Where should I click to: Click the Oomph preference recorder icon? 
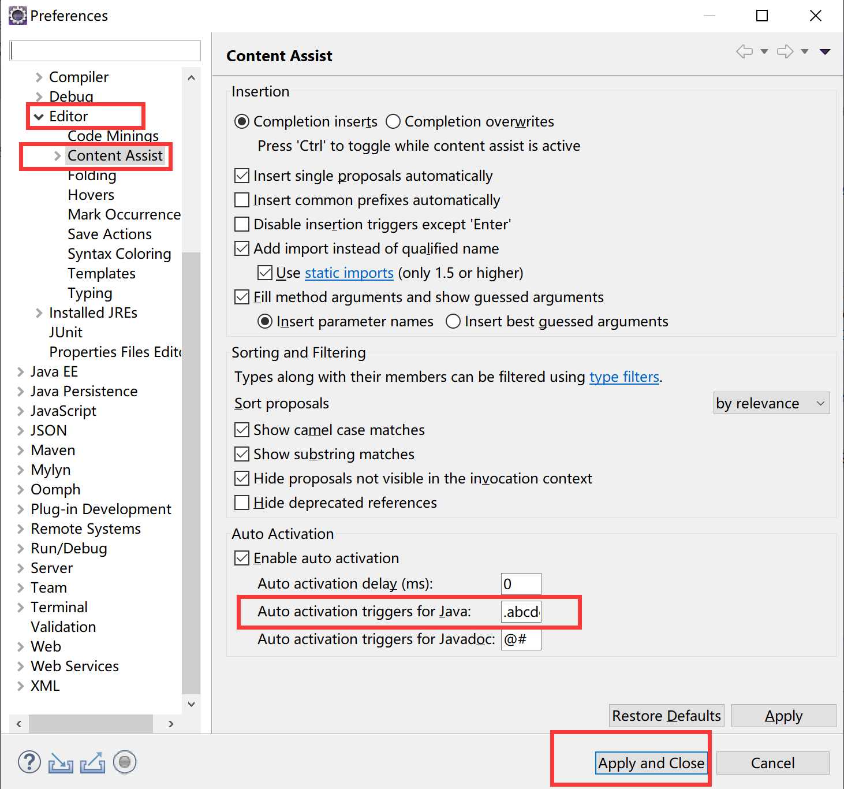[x=125, y=762]
